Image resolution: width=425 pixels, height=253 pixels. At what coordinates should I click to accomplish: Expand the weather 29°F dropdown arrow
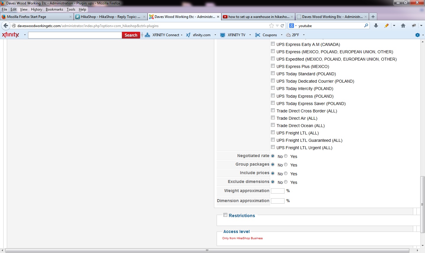click(x=304, y=35)
